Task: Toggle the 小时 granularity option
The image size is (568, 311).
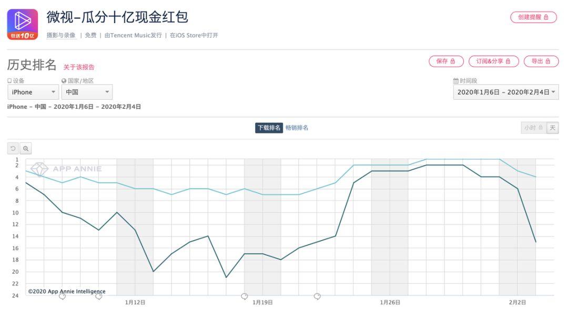Action: click(533, 128)
